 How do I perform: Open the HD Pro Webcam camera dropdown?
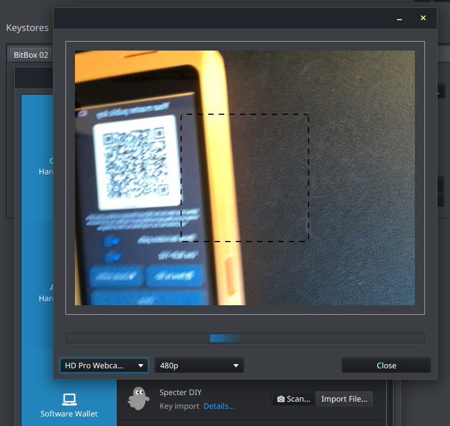point(104,365)
